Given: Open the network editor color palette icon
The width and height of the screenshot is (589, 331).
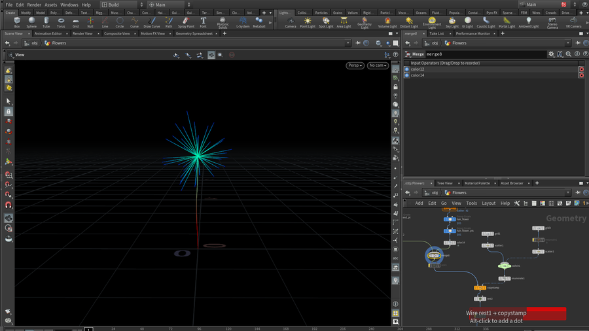Looking at the screenshot, I should (x=543, y=203).
